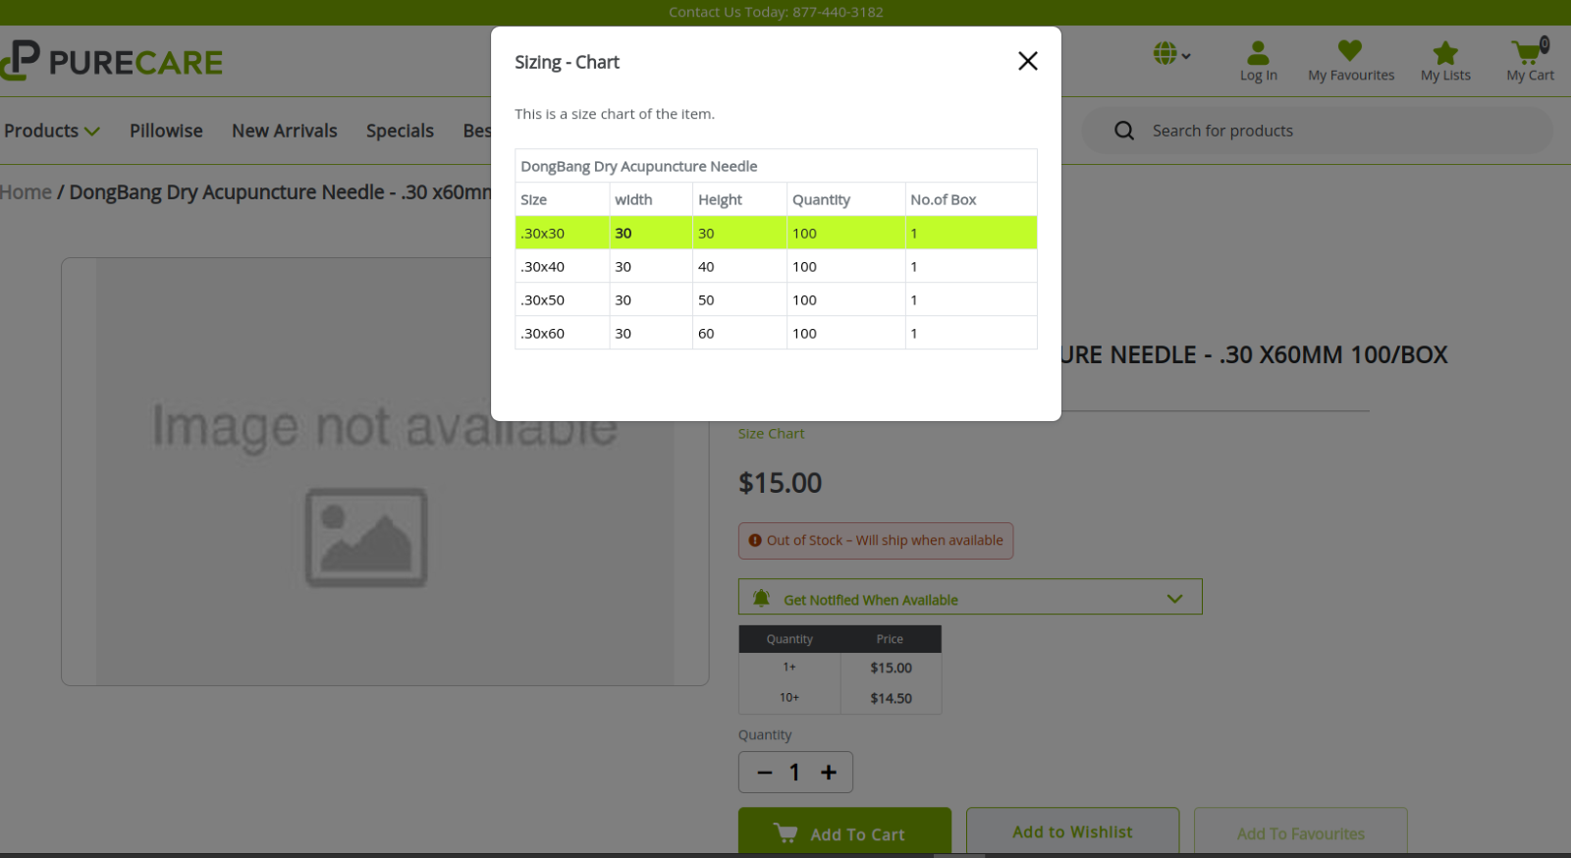Screen dimensions: 1571x858
Task: Expand Get Notified When Available panel
Action: pyautogui.click(x=969, y=598)
